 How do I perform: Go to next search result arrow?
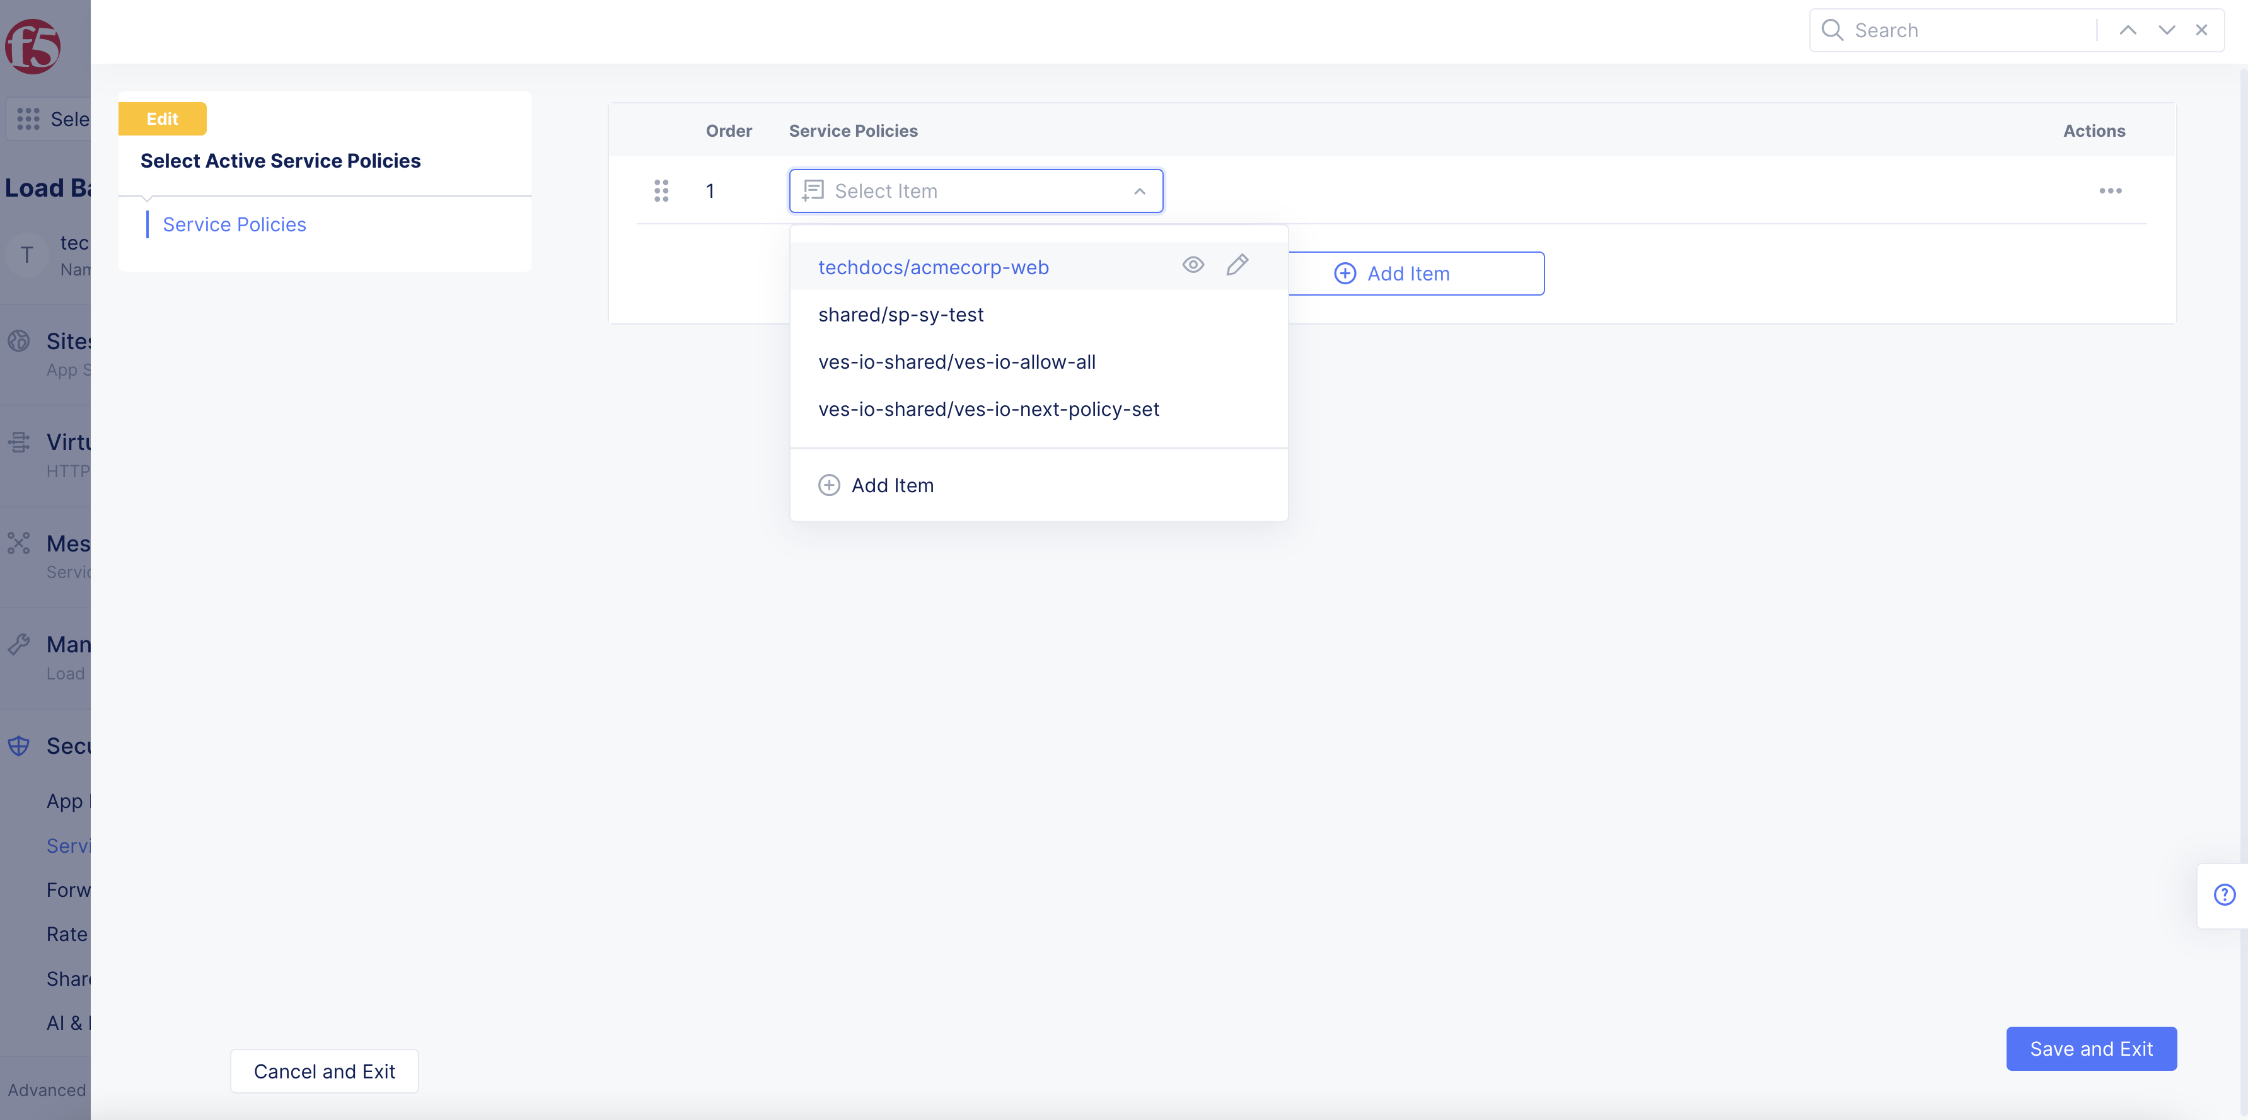[x=2166, y=30]
